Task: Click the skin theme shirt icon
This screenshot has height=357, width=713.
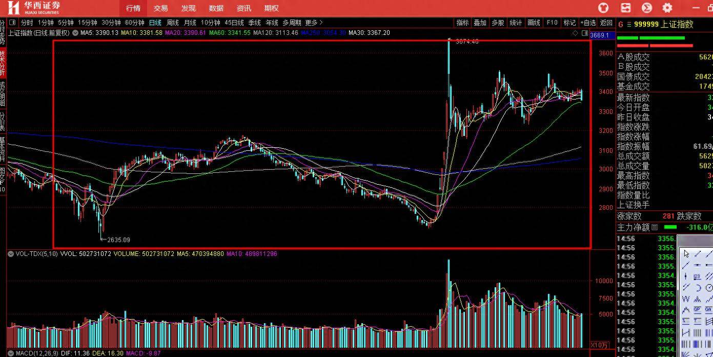Action: [604, 8]
